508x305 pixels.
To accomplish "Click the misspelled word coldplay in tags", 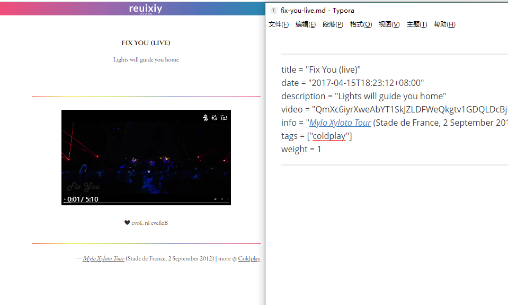I will tap(329, 136).
